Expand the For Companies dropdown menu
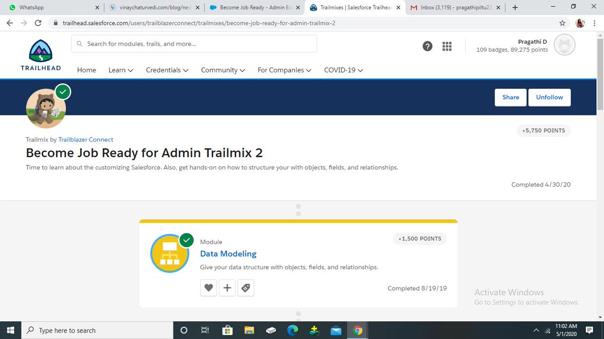The image size is (604, 339). coord(284,70)
